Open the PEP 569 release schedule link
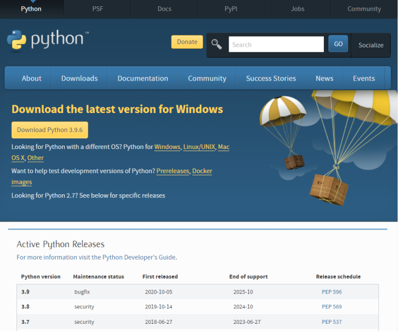This screenshot has width=398, height=331. tap(332, 307)
